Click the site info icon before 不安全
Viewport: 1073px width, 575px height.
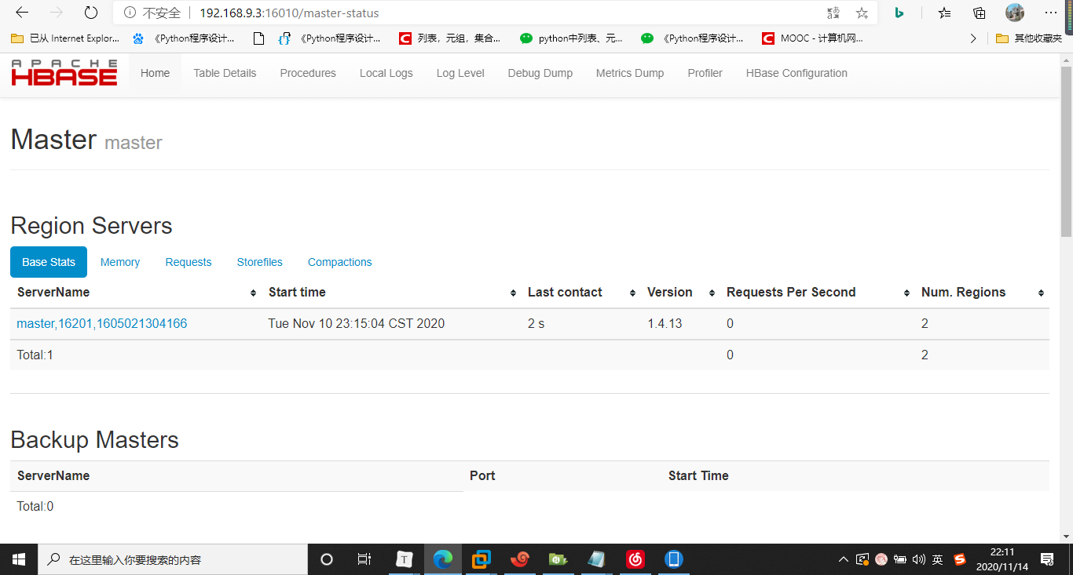[x=130, y=13]
